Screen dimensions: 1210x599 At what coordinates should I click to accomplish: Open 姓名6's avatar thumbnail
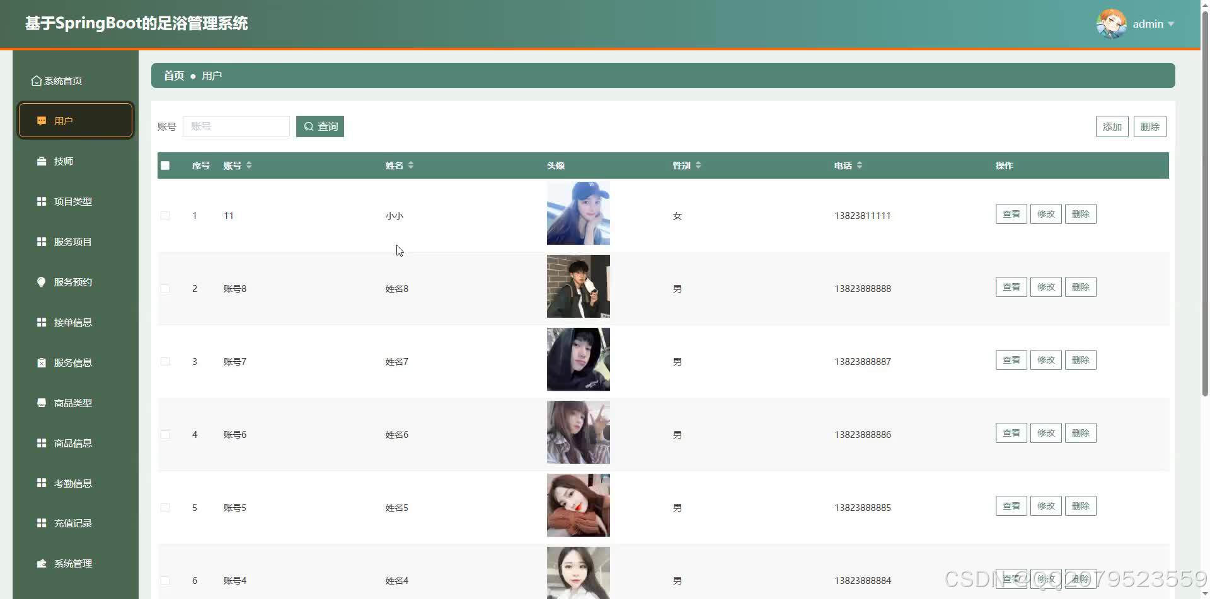click(579, 432)
